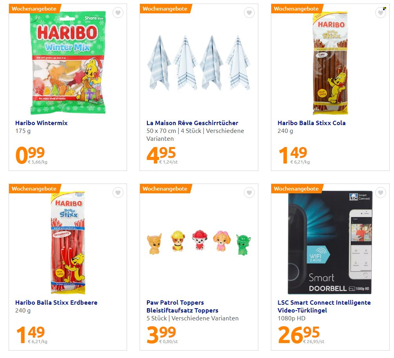
Task: Open La Maison Rêve Geschirrtücher title link
Action: pos(192,123)
